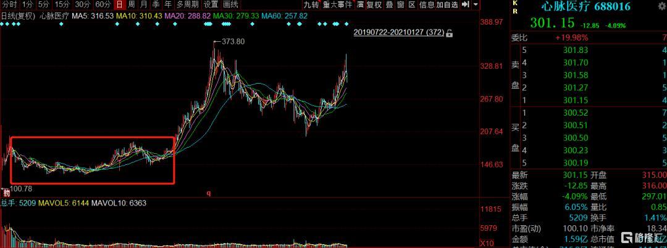Click the 窗 multi-window icon
667x248 pixels.
tap(400, 5)
